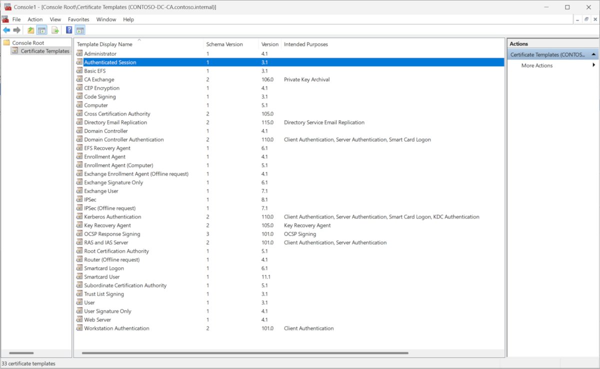Open the Window menu
This screenshot has height=369, width=600.
[x=106, y=19]
